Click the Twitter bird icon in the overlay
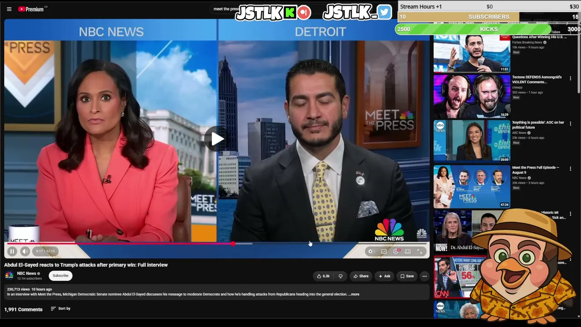This screenshot has width=581, height=327. pos(384,12)
